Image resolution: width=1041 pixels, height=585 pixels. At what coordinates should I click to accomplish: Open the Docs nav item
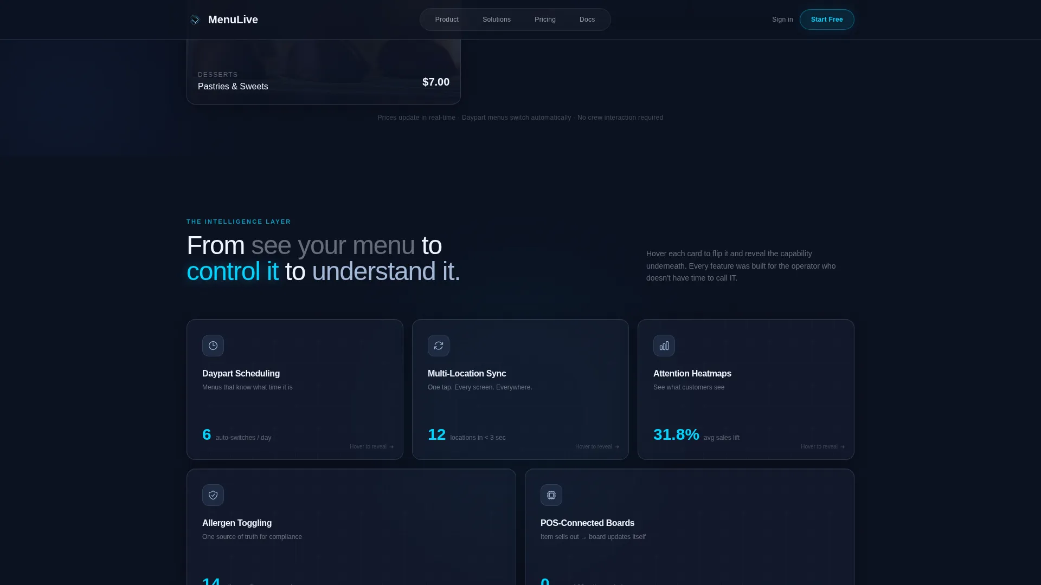pyautogui.click(x=587, y=19)
